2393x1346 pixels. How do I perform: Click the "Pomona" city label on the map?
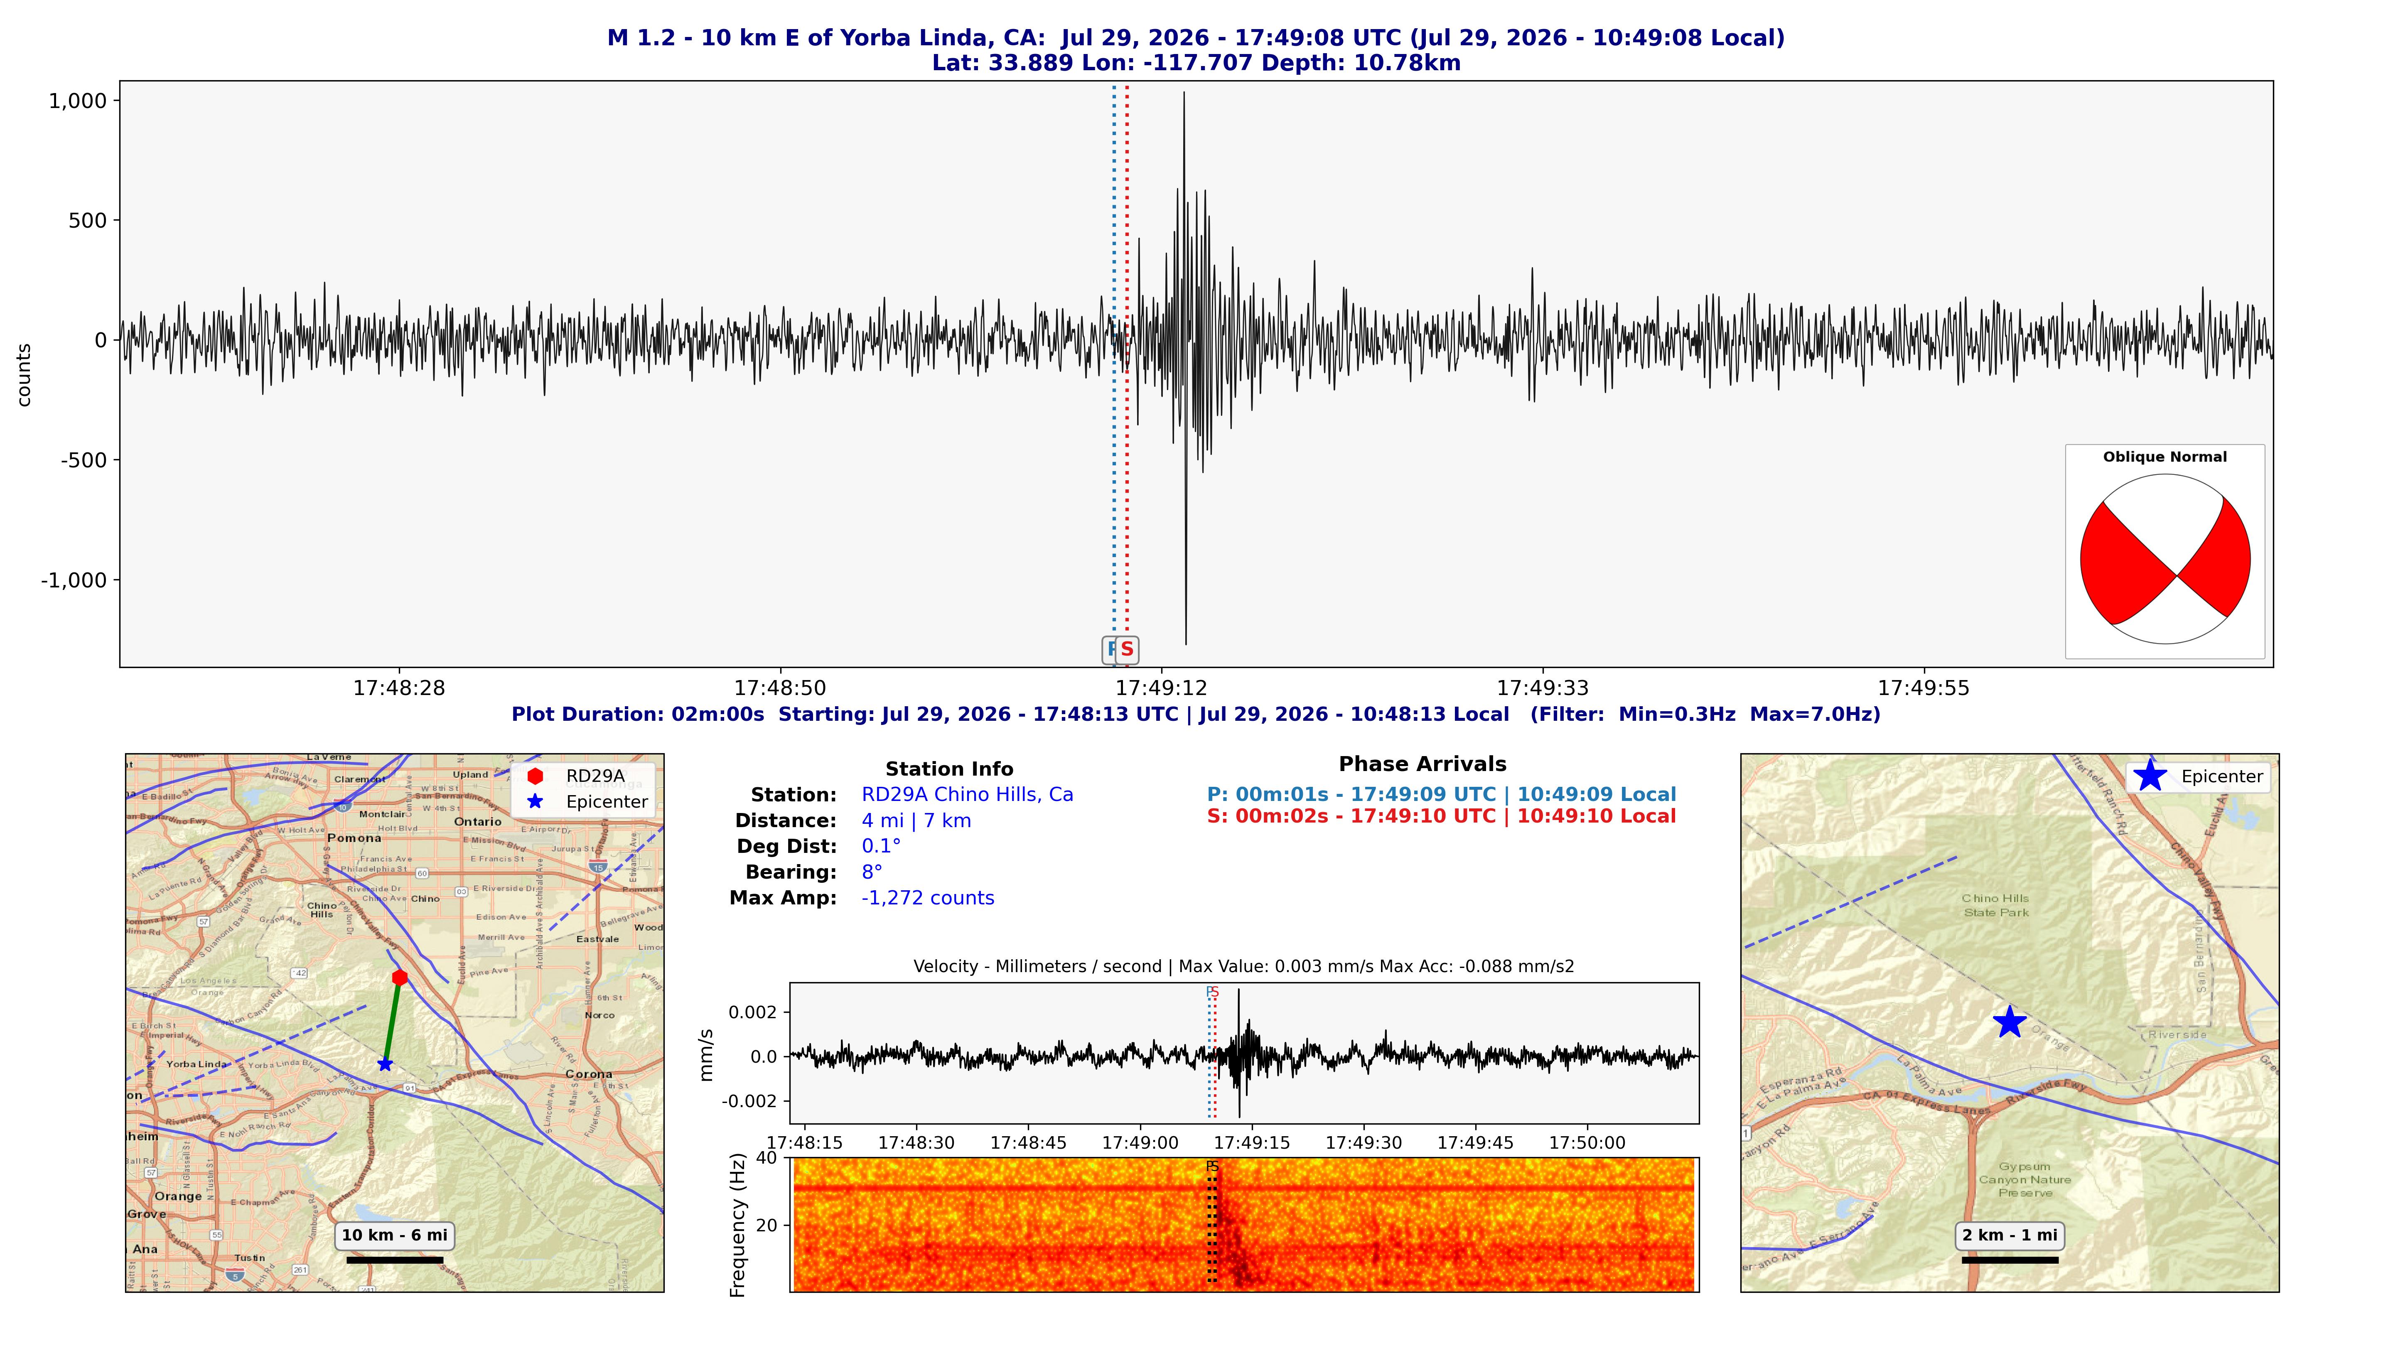pos(354,838)
